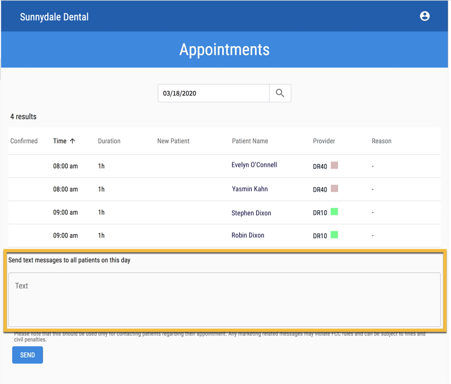Click the Time sort arrow icon
The height and width of the screenshot is (384, 451).
(x=72, y=141)
